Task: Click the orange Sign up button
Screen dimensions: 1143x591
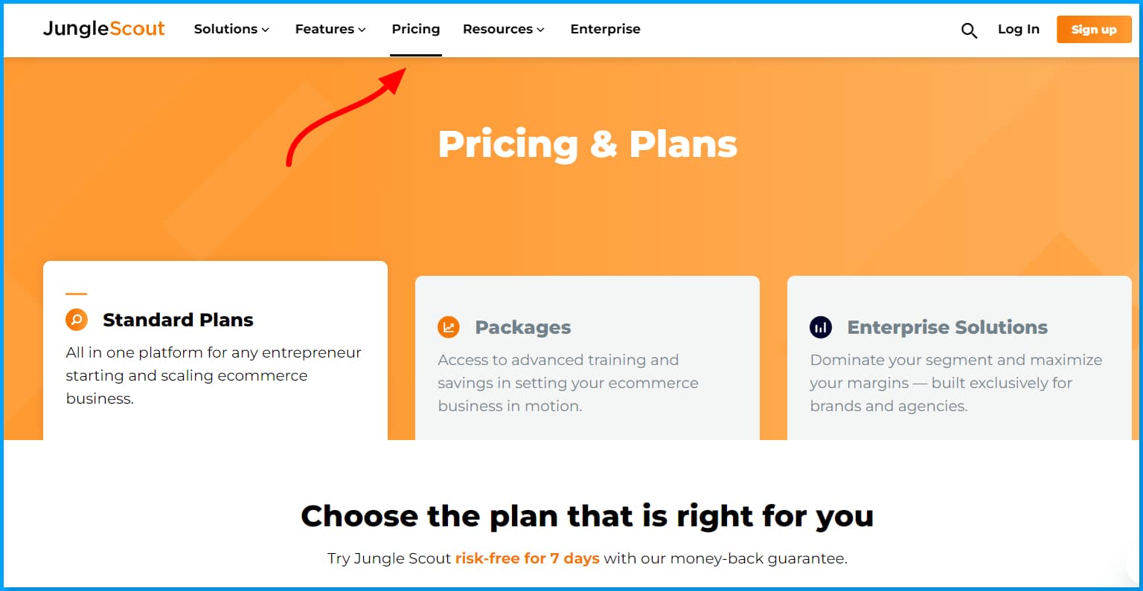Action: click(1094, 30)
